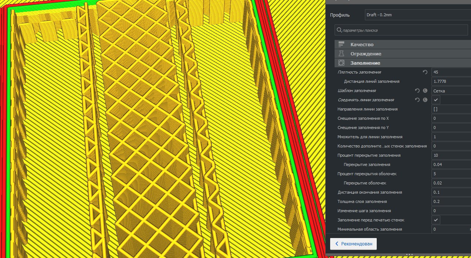The height and width of the screenshot is (258, 471).
Task: Edit Процент перекрытие заполнения value 10
Action: coord(451,155)
